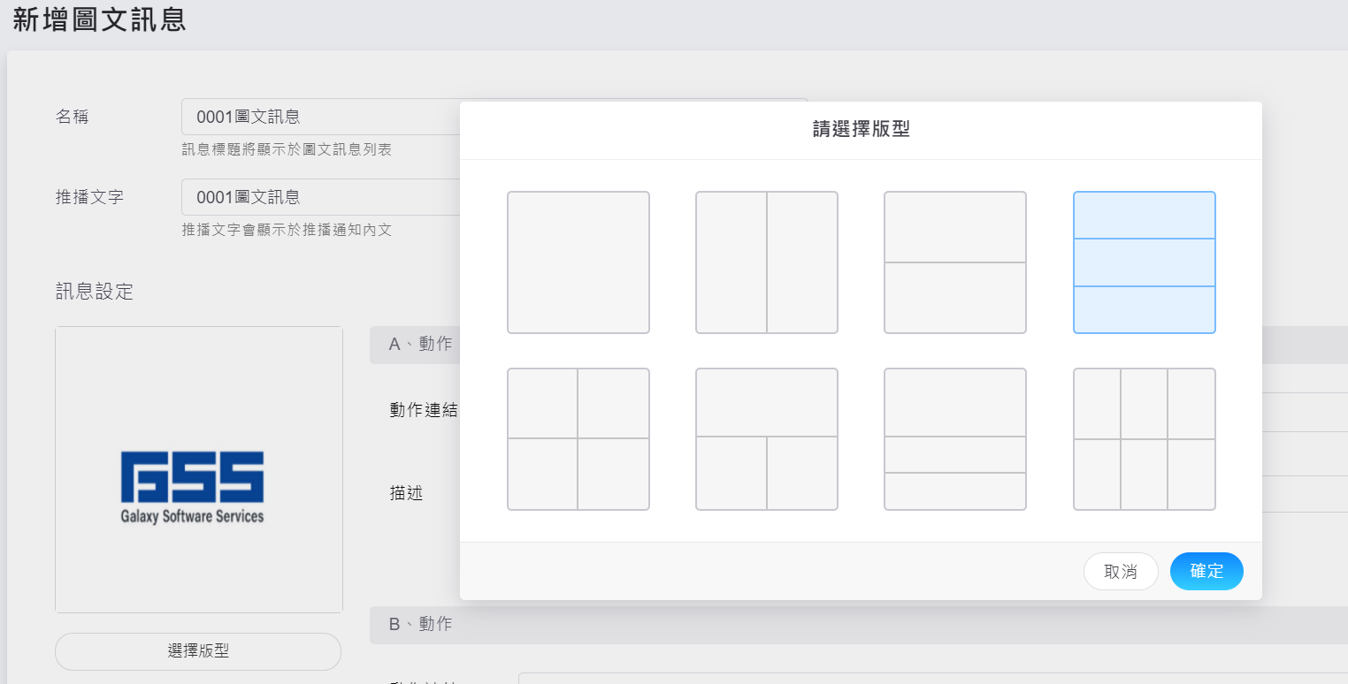Open the 選擇版型 layout chooser button
This screenshot has width=1348, height=684.
point(198,651)
